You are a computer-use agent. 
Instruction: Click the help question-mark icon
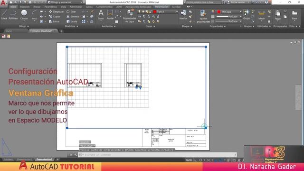[x=266, y=2]
